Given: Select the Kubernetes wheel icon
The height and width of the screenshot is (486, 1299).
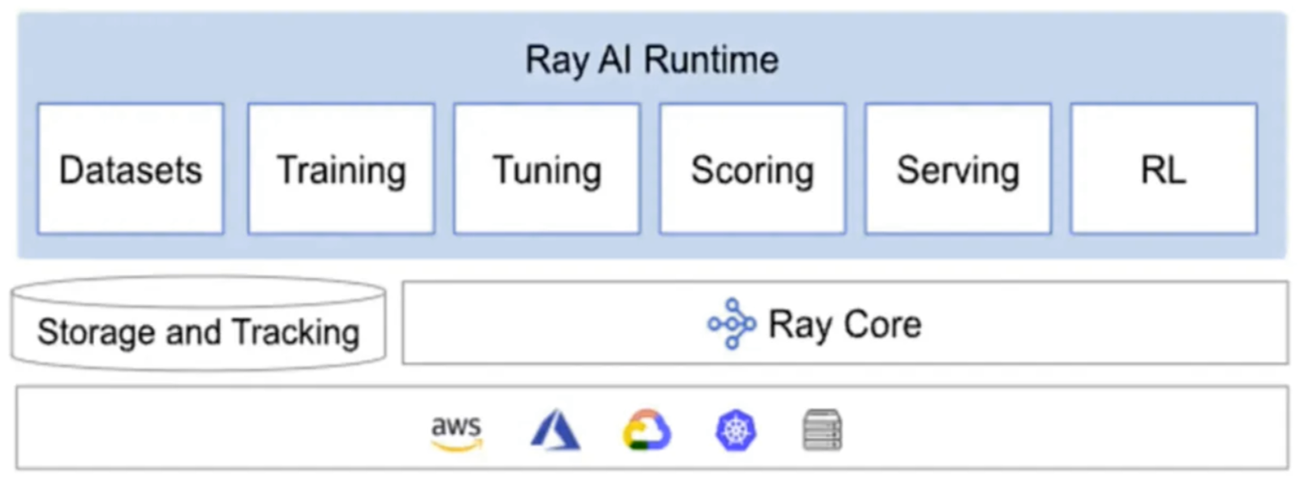Looking at the screenshot, I should 736,430.
